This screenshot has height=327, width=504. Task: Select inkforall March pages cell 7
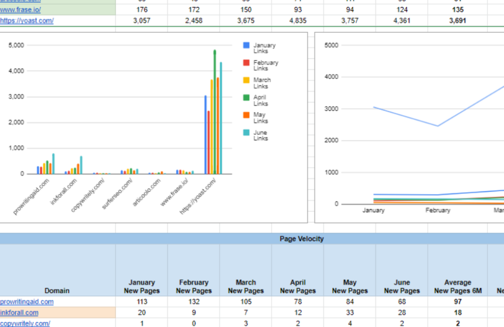coord(246,312)
